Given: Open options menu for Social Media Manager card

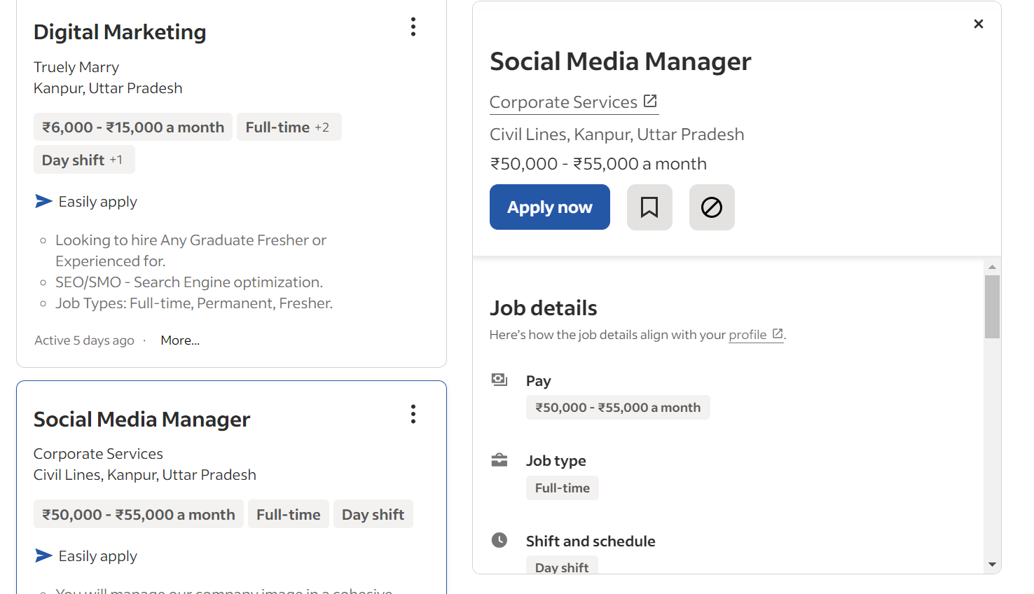Looking at the screenshot, I should click(413, 414).
